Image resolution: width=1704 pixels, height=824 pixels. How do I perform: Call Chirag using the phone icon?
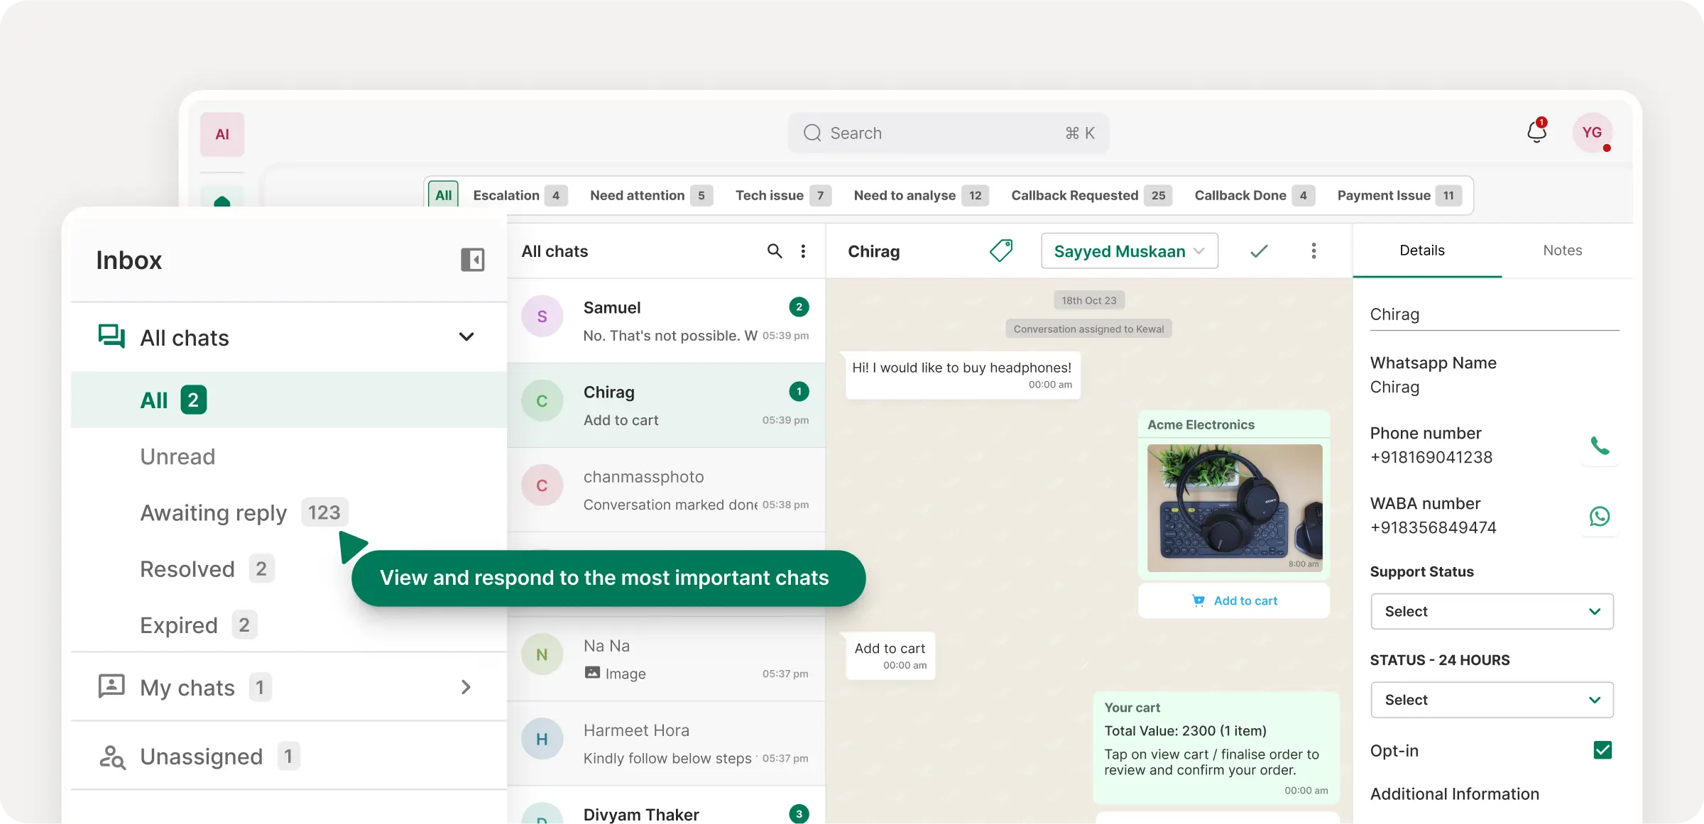tap(1600, 446)
